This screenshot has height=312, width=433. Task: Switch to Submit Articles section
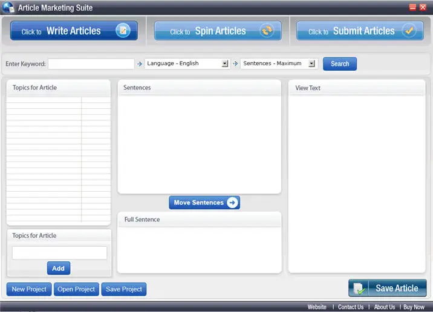pyautogui.click(x=360, y=31)
